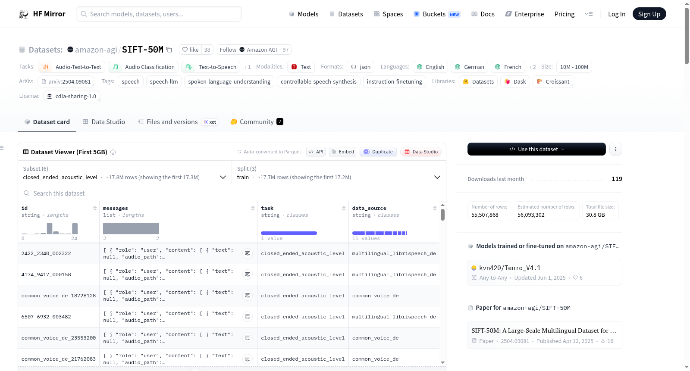This screenshot has width=690, height=371.
Task: Open the Files and versions tab
Action: pyautogui.click(x=177, y=122)
